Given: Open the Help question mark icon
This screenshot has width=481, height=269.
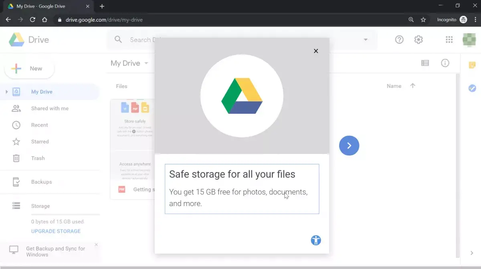Looking at the screenshot, I should pos(399,39).
